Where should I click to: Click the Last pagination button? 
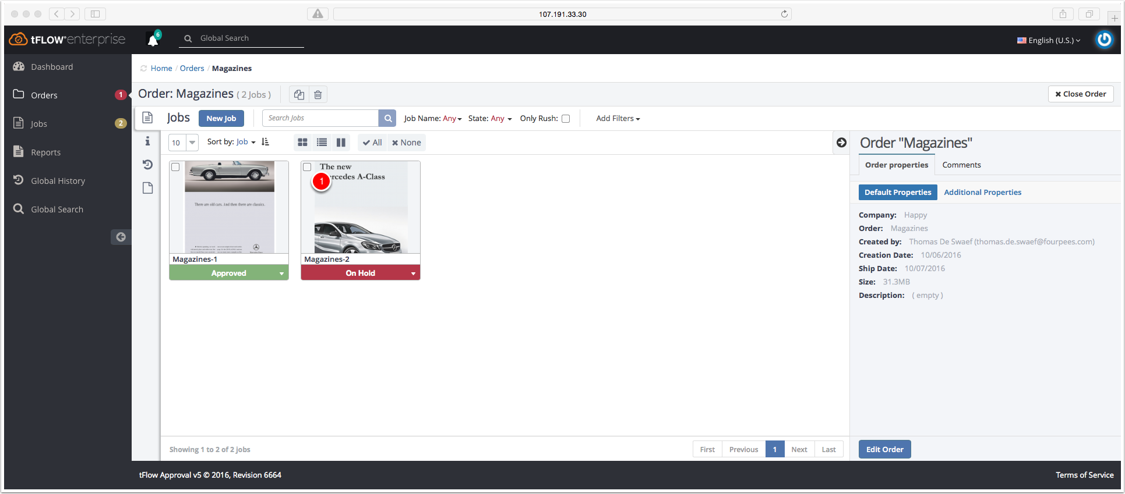828,449
